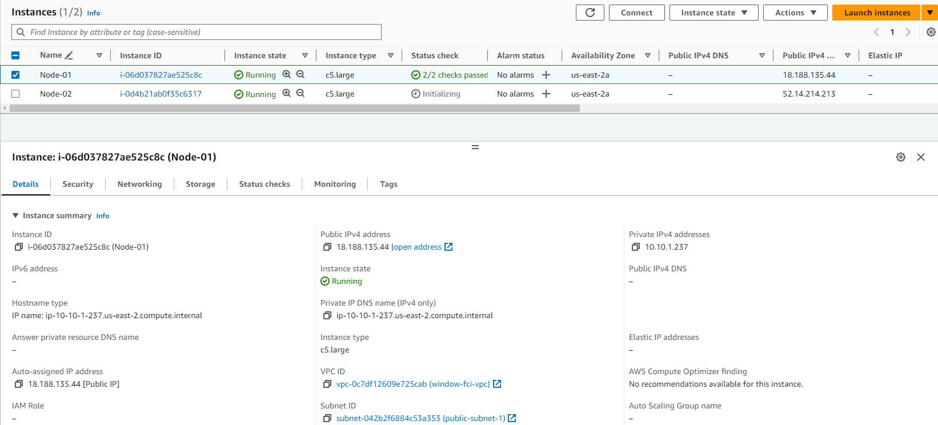Open the Instance state dropdown
This screenshot has width=938, height=425.
(x=713, y=13)
